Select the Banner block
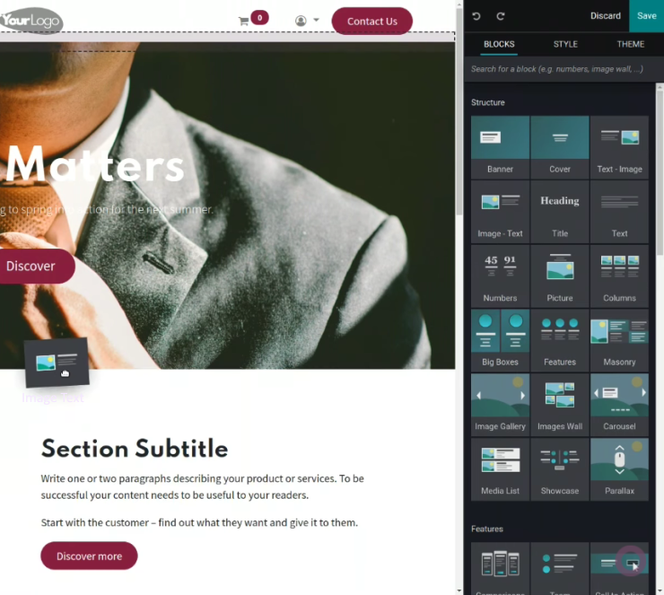 point(500,147)
